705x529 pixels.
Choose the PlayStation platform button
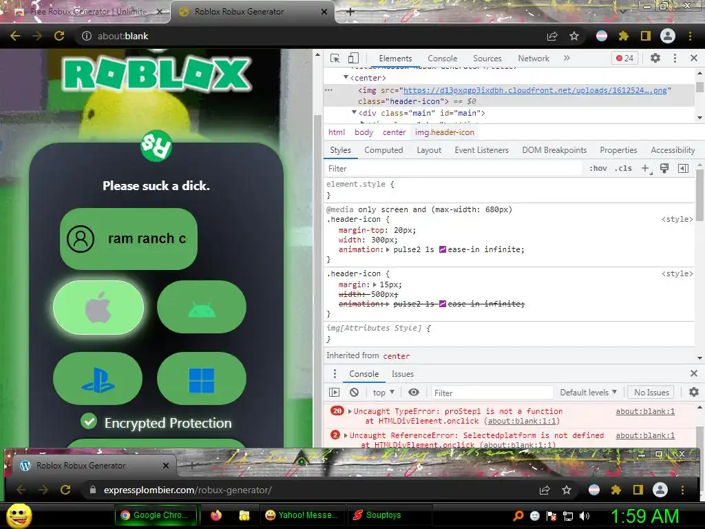click(98, 379)
